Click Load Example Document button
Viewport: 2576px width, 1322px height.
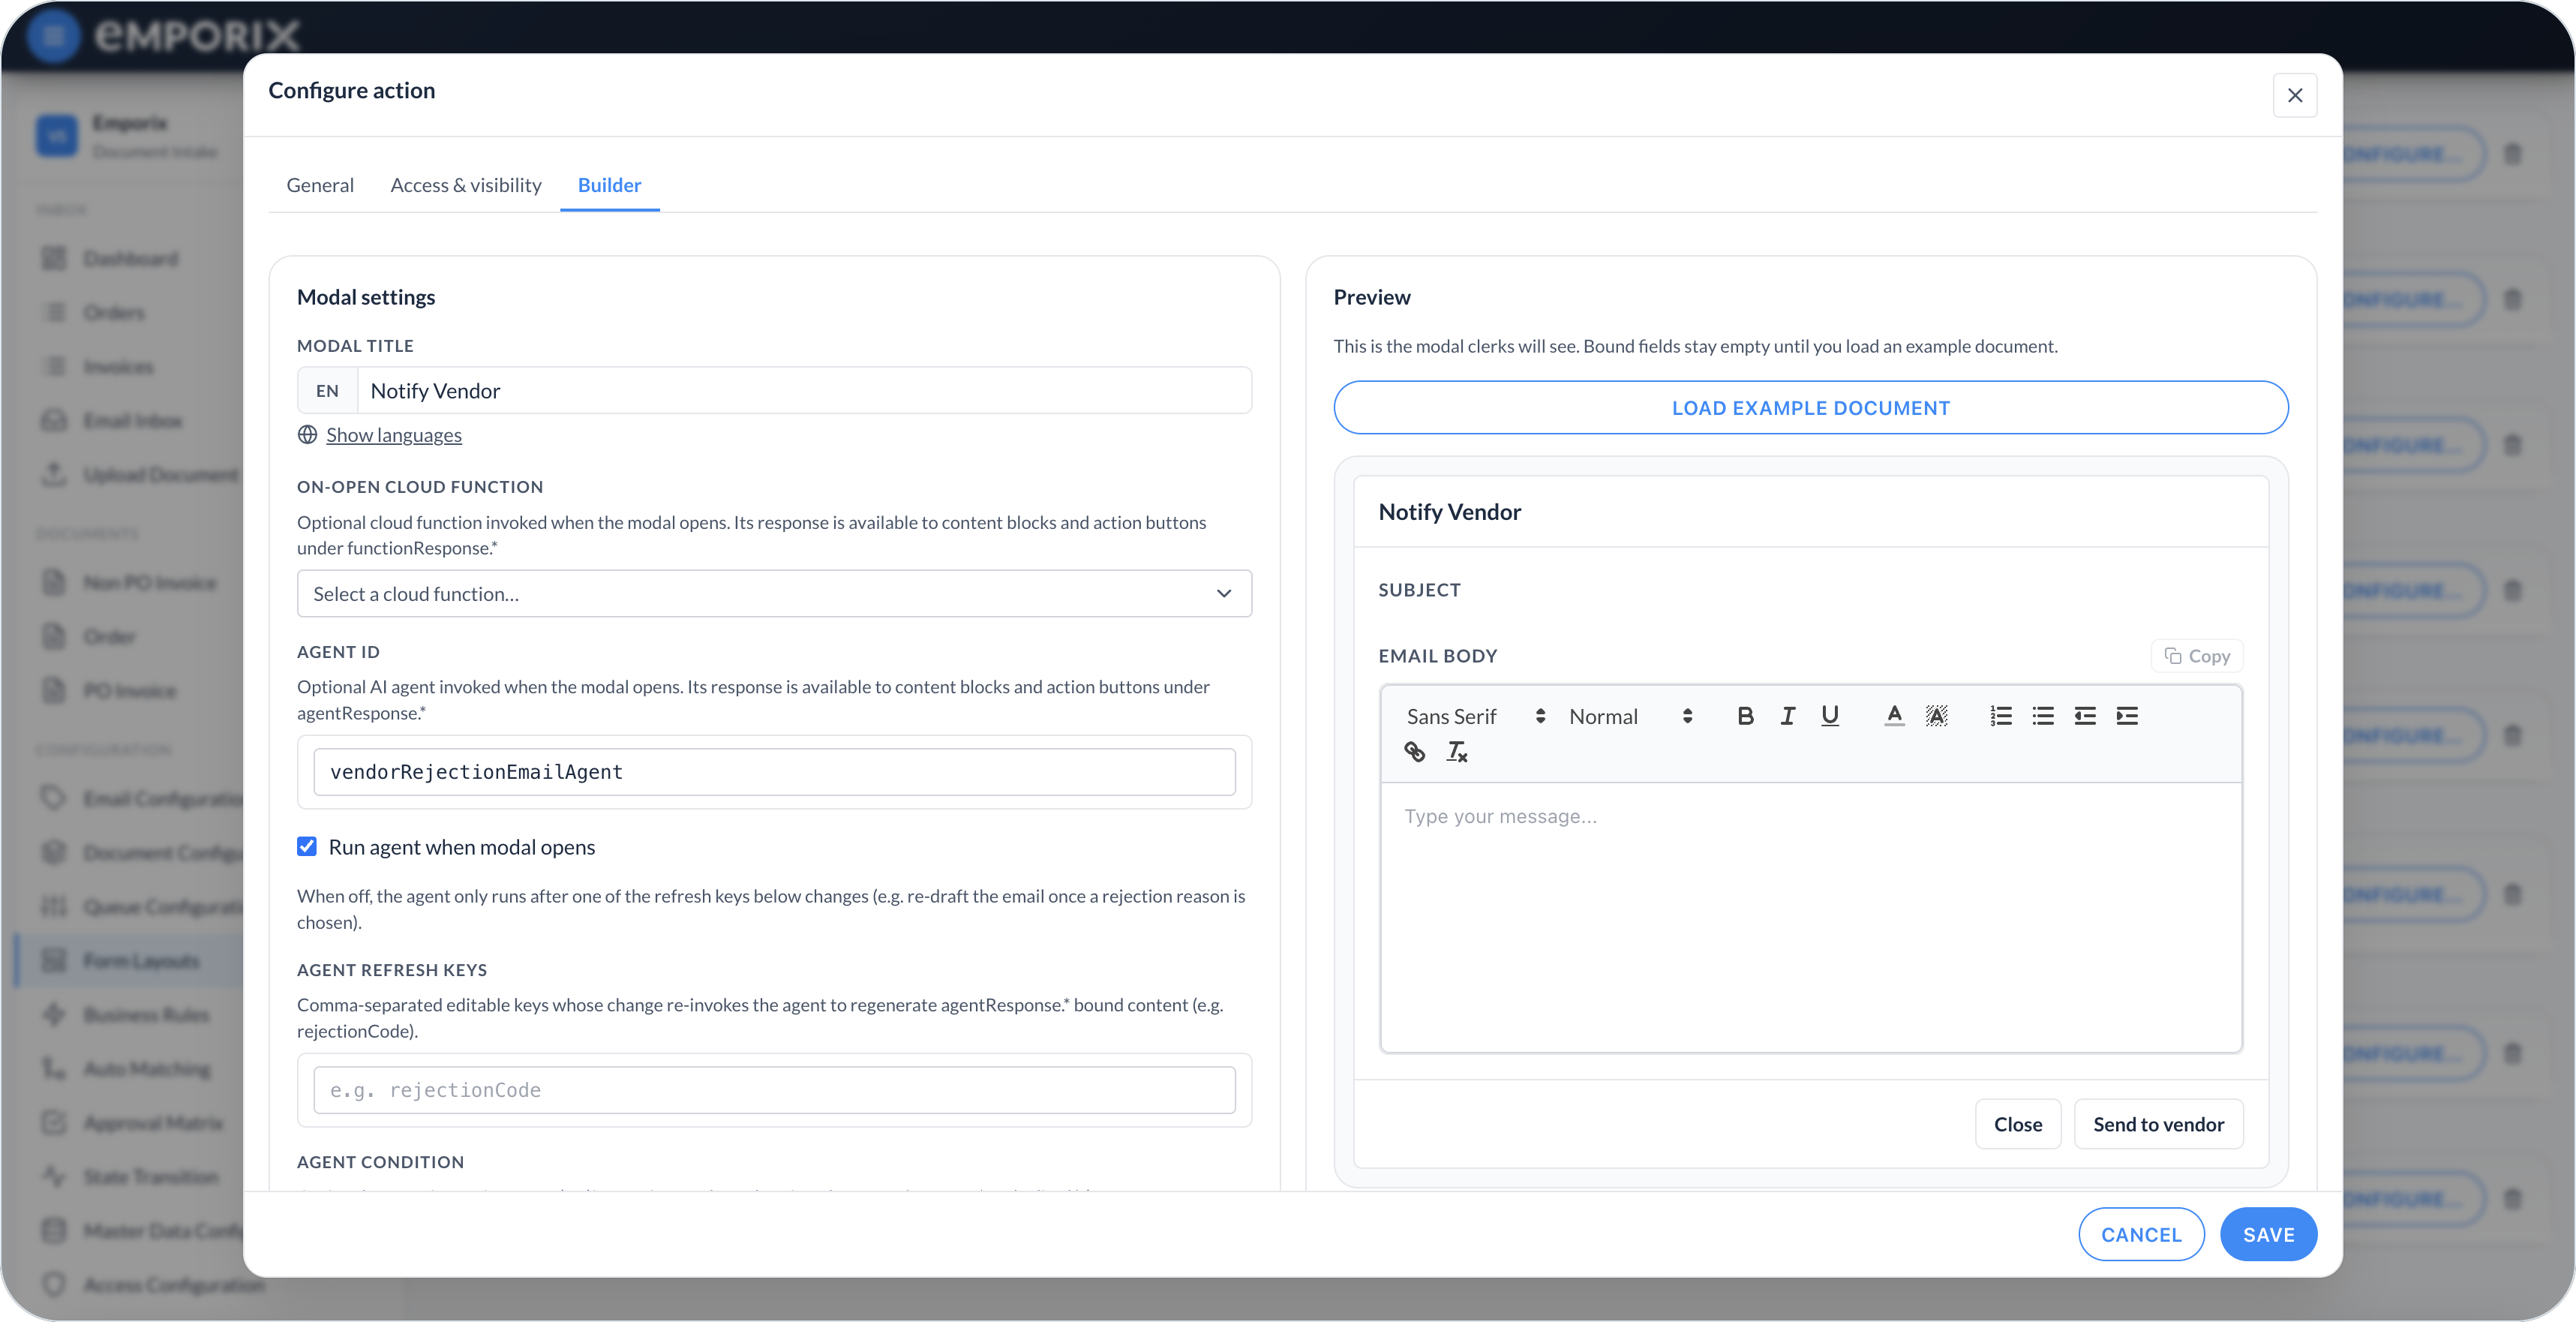[1811, 408]
